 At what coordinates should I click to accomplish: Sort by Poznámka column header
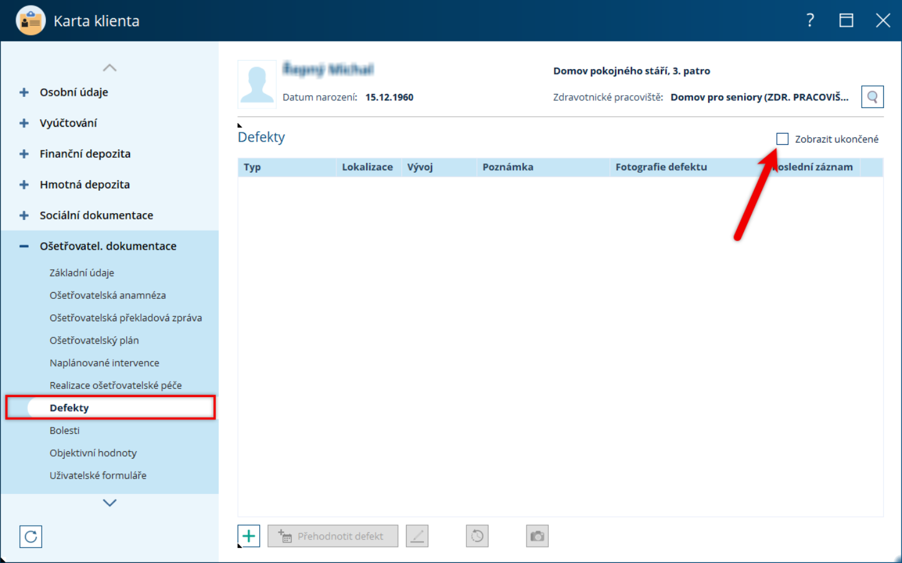[543, 167]
